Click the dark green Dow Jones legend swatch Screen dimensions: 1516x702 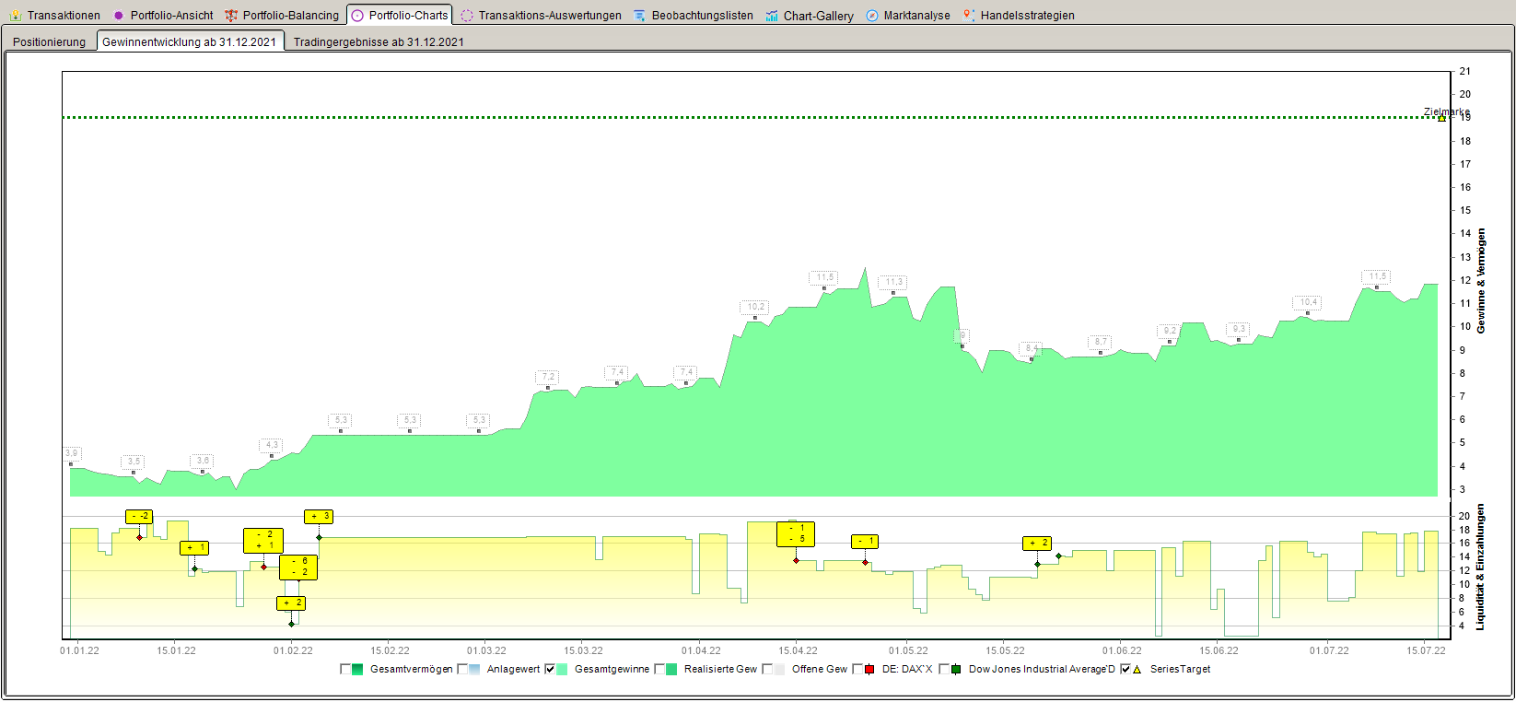click(956, 670)
